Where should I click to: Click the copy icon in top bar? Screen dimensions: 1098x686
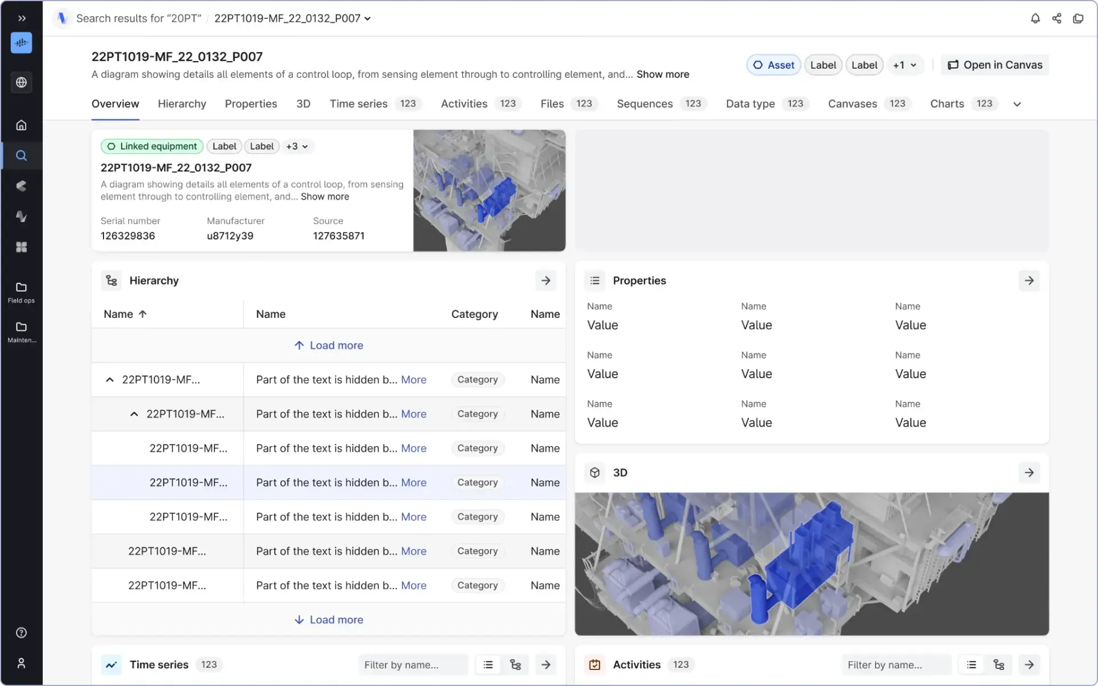[x=1078, y=18]
